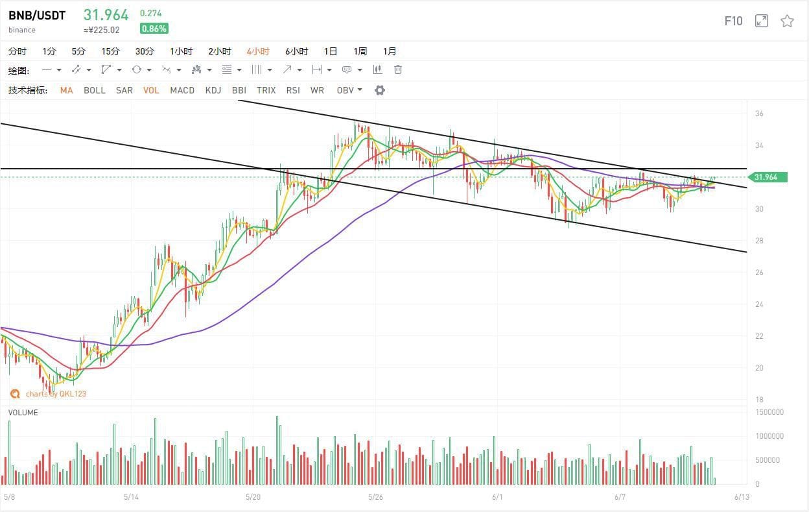
Task: Switch to the 1日 timeframe tab
Action: coord(330,51)
